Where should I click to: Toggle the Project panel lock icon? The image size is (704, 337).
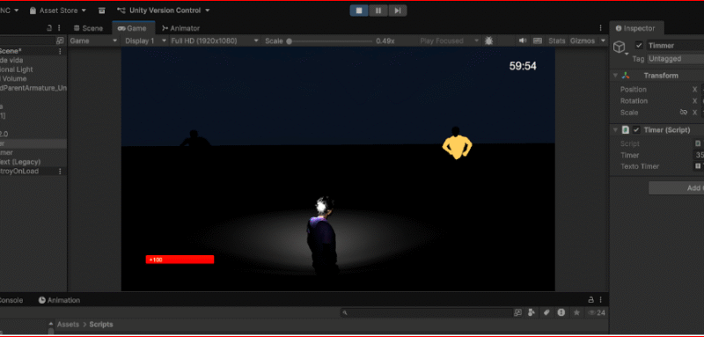click(591, 300)
